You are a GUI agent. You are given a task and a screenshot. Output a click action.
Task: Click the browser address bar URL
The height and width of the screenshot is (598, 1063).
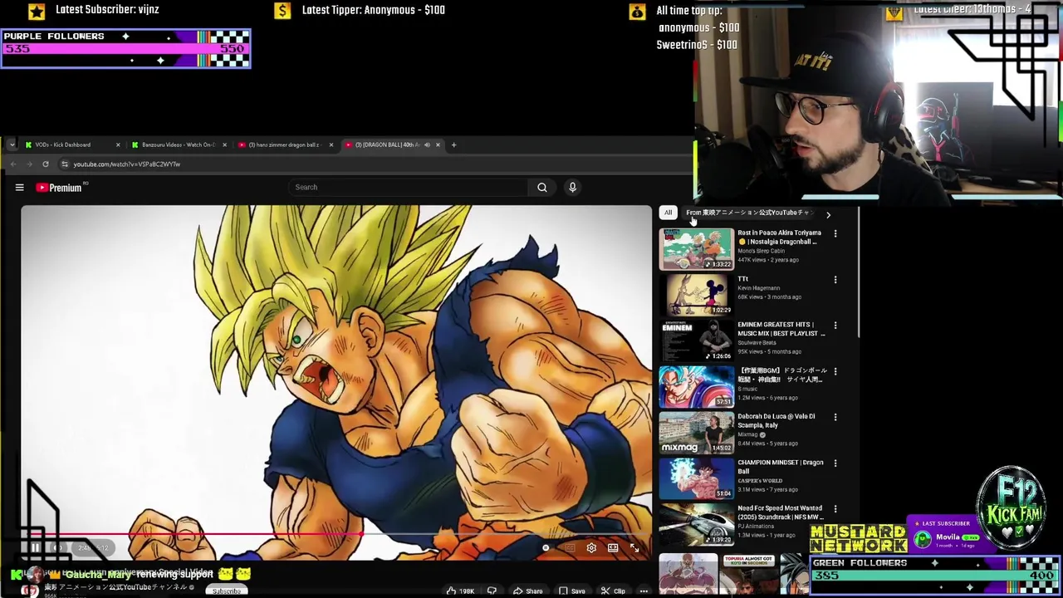pos(126,164)
